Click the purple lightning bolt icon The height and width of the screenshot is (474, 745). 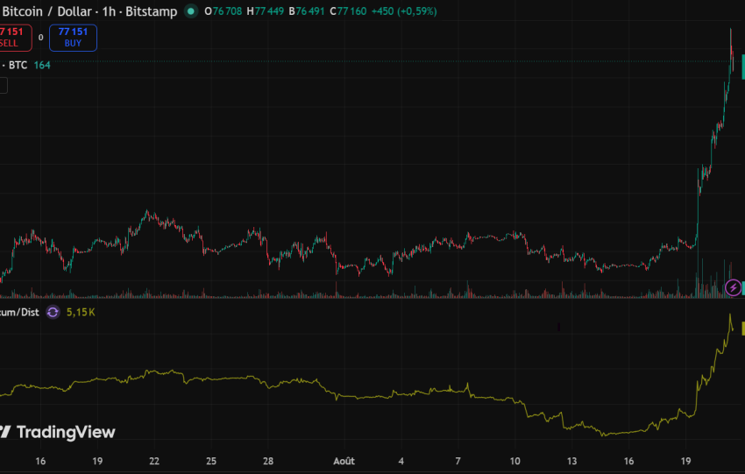(x=733, y=287)
